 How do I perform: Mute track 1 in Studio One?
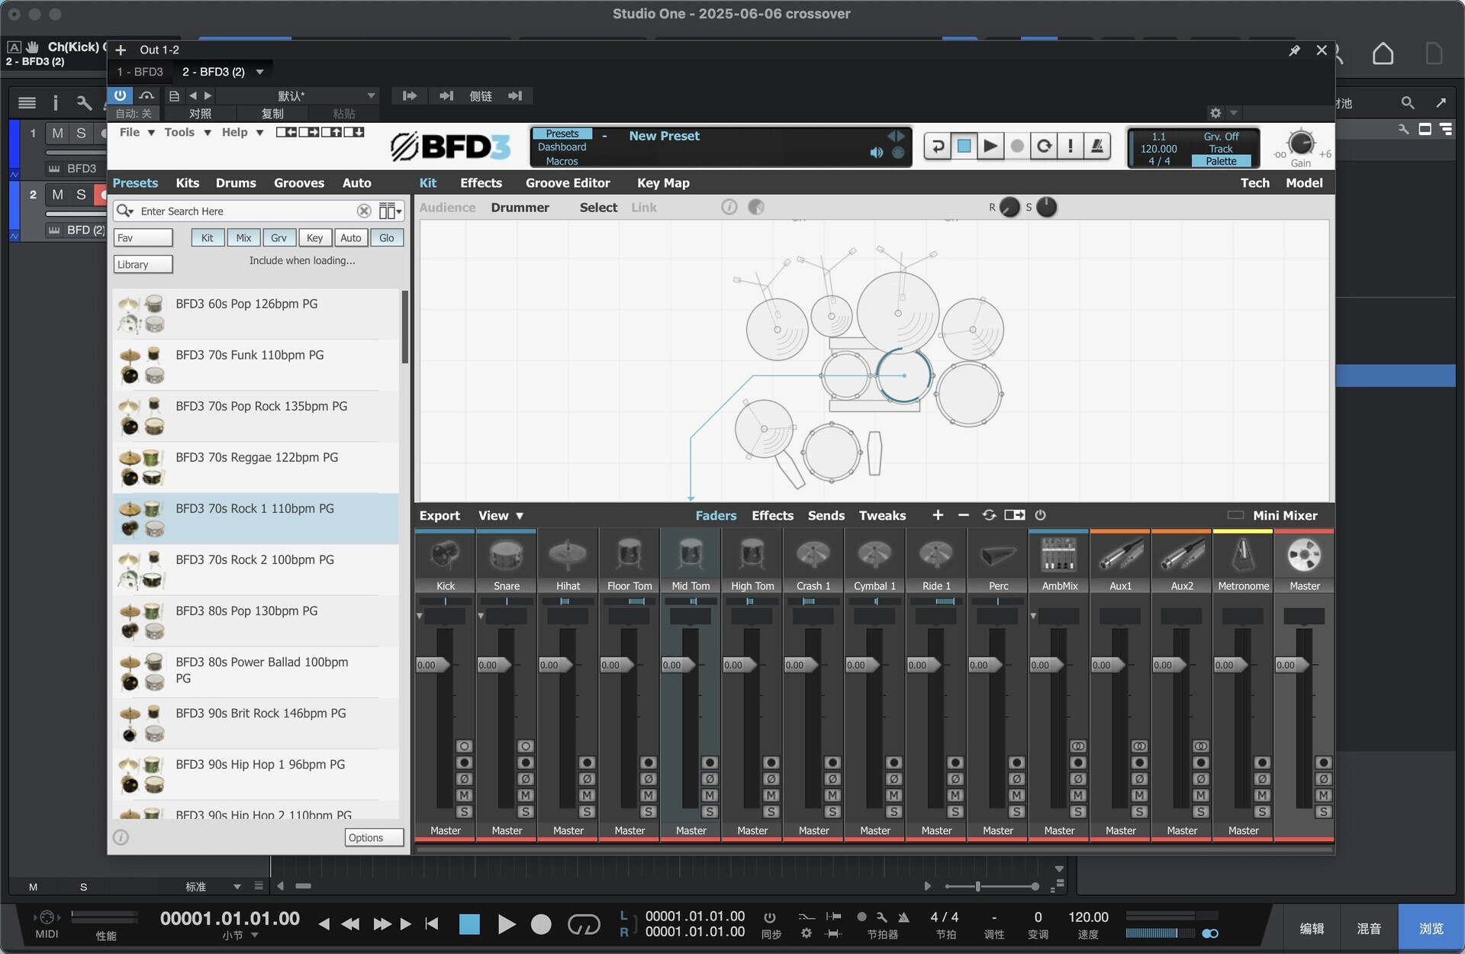(57, 133)
